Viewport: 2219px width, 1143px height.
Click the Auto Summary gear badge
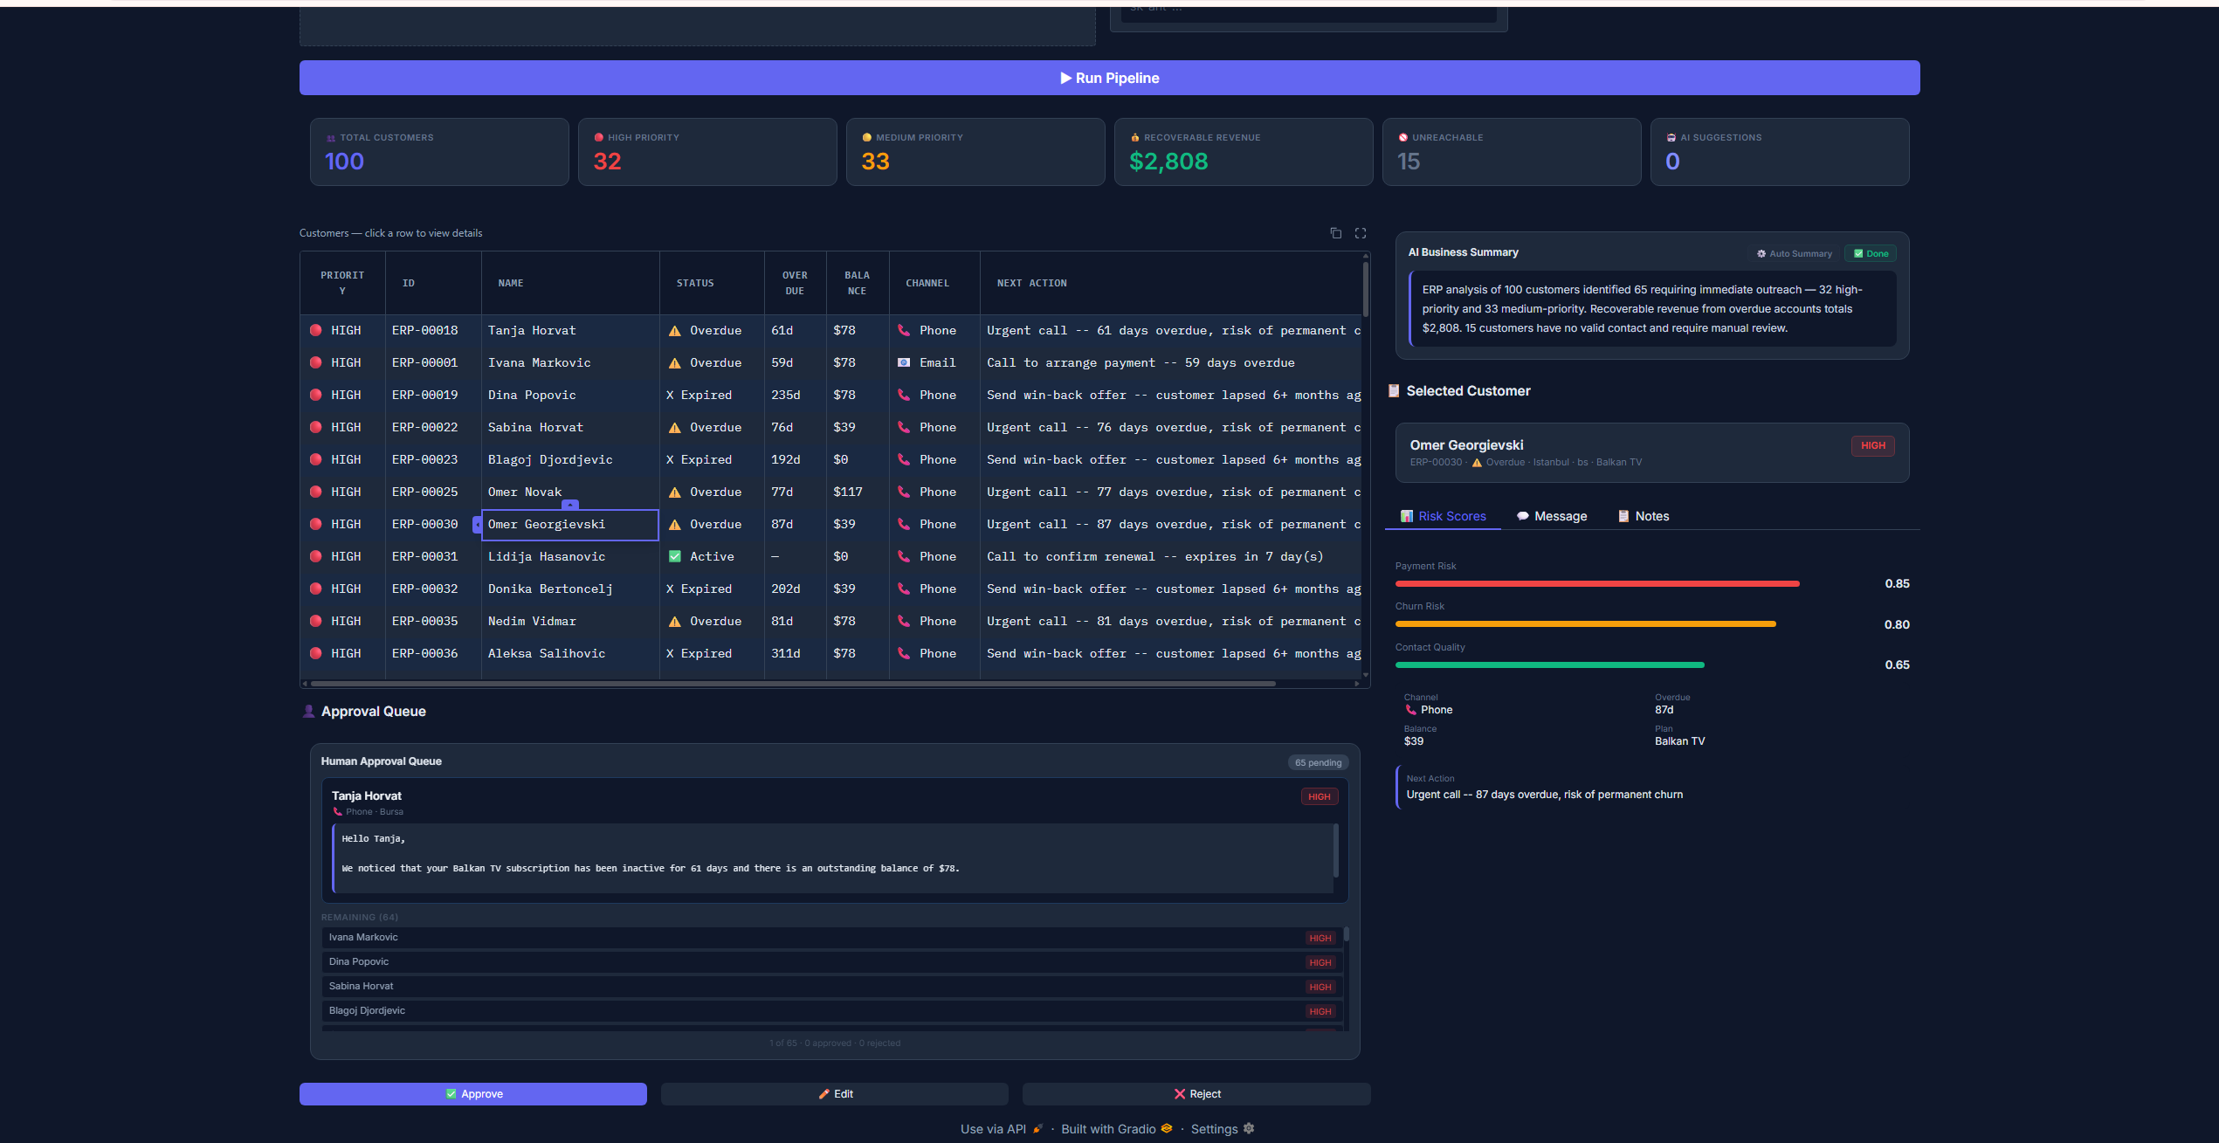point(1795,253)
